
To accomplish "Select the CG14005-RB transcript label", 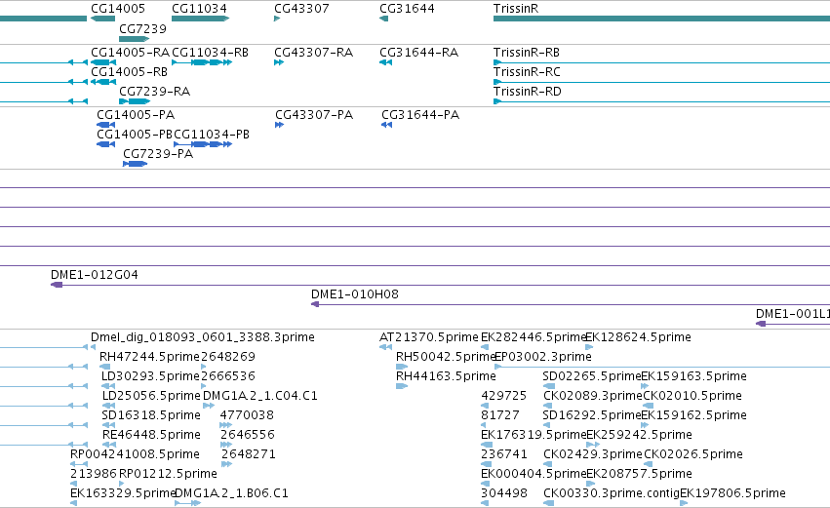I will click(129, 72).
